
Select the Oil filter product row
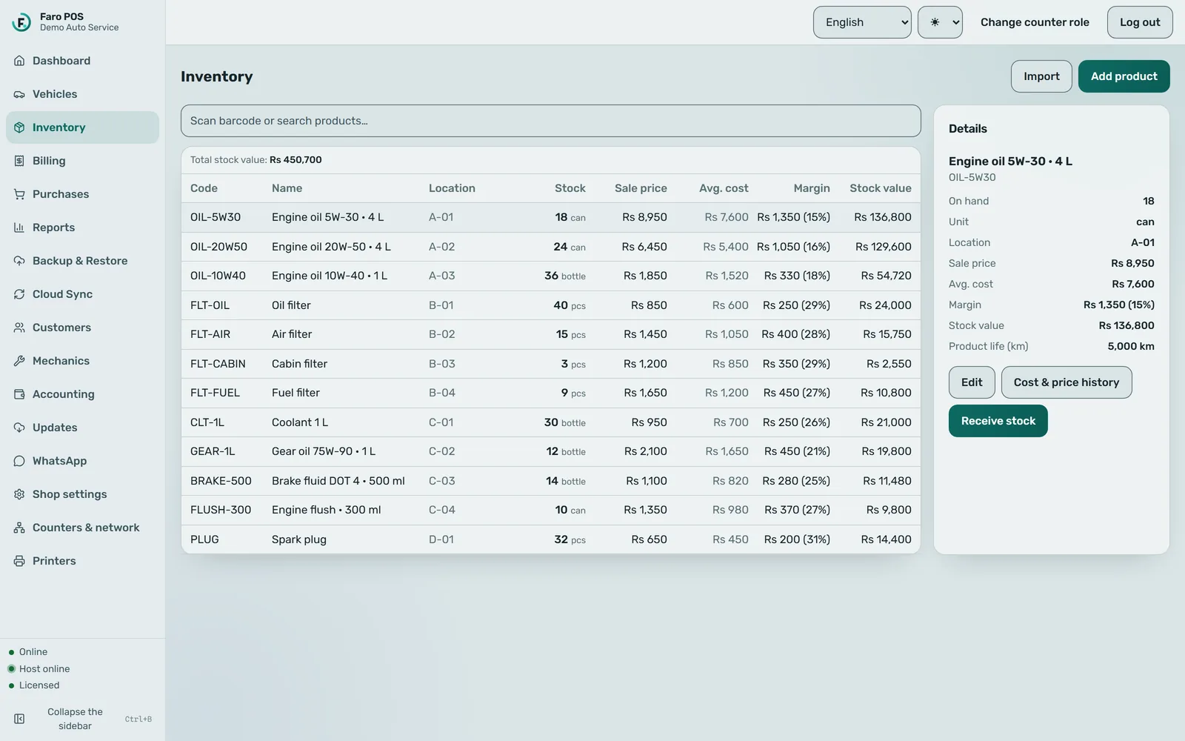click(x=551, y=305)
